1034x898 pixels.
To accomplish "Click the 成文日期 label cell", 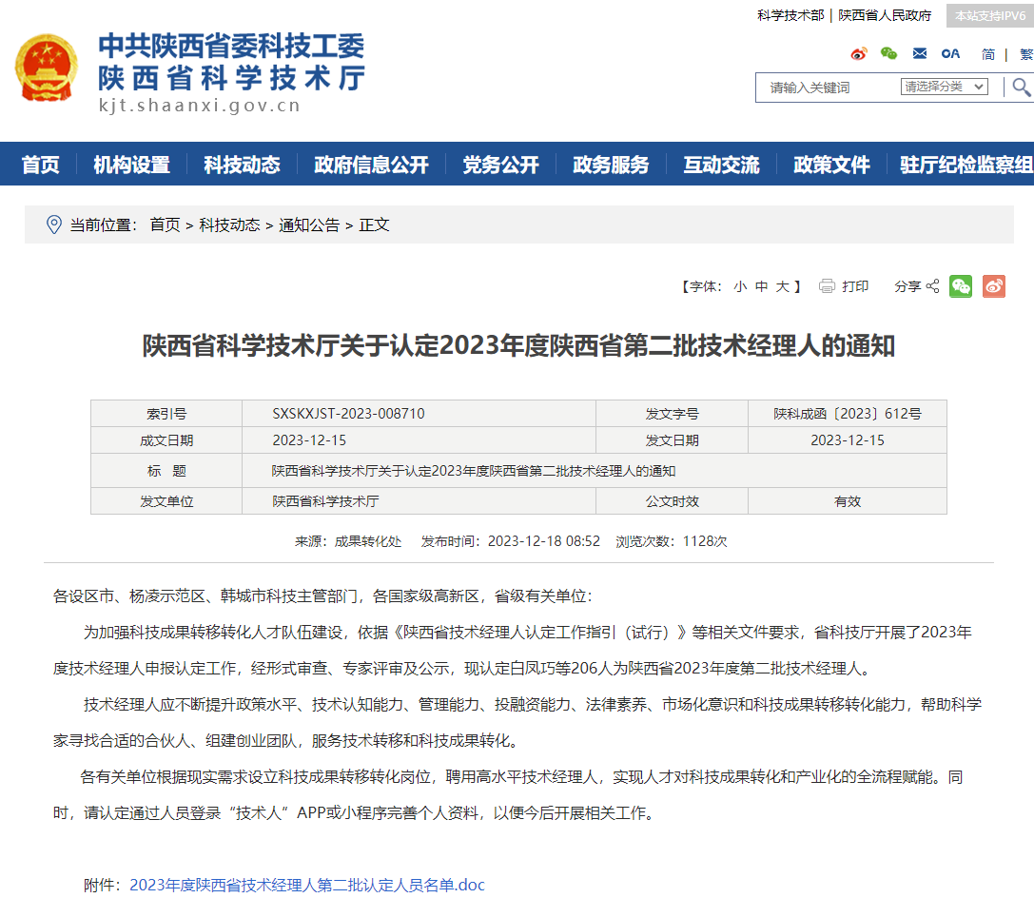I will pos(166,439).
